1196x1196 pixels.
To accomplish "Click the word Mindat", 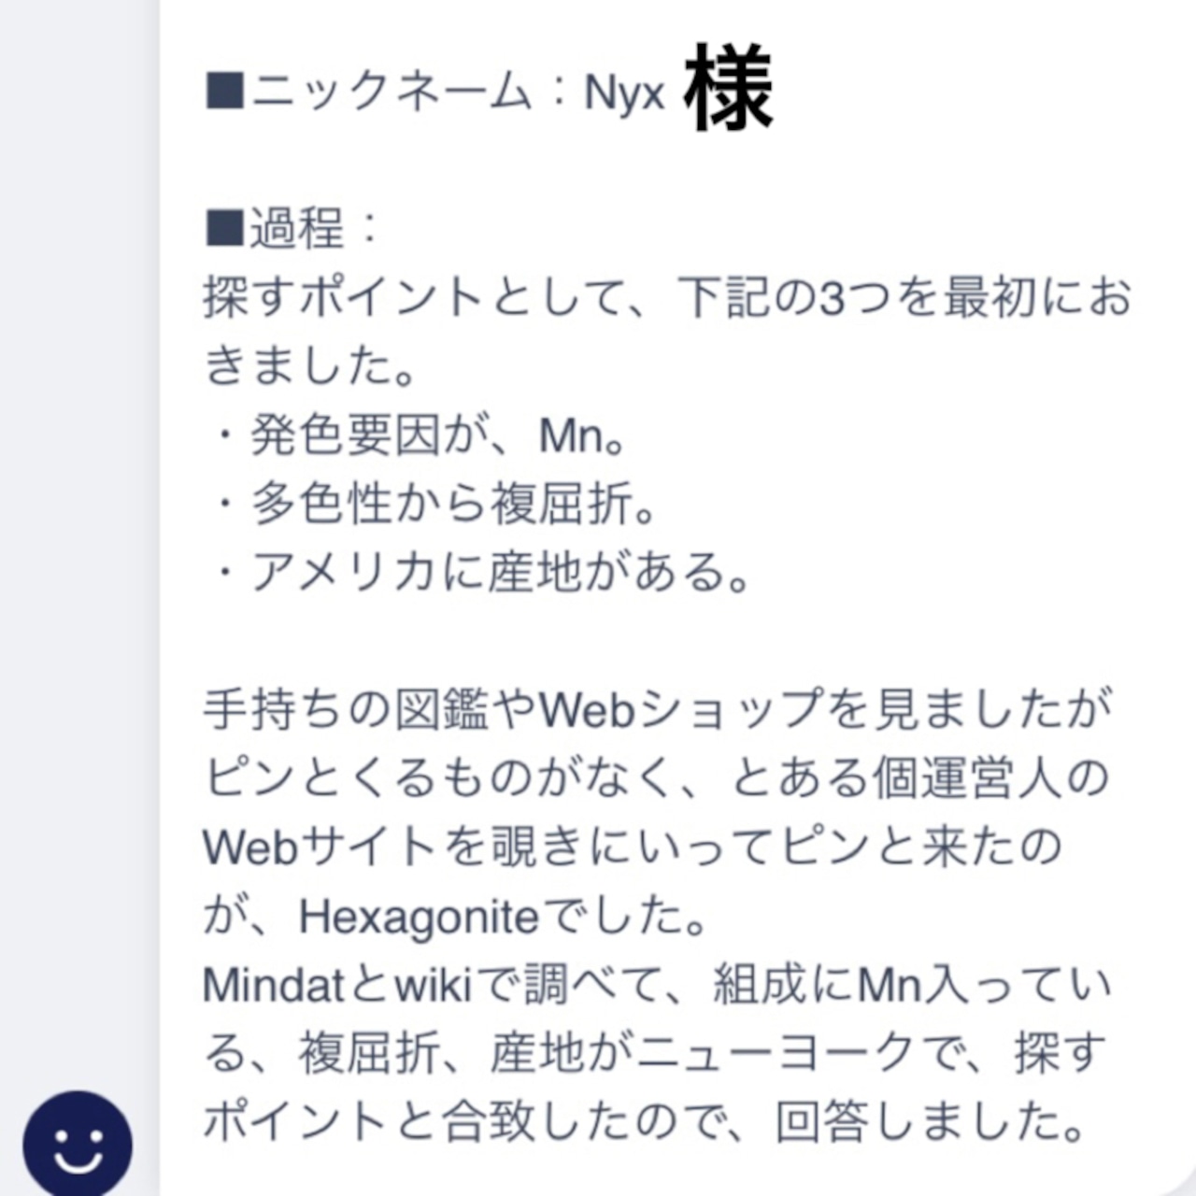I will pyautogui.click(x=275, y=985).
